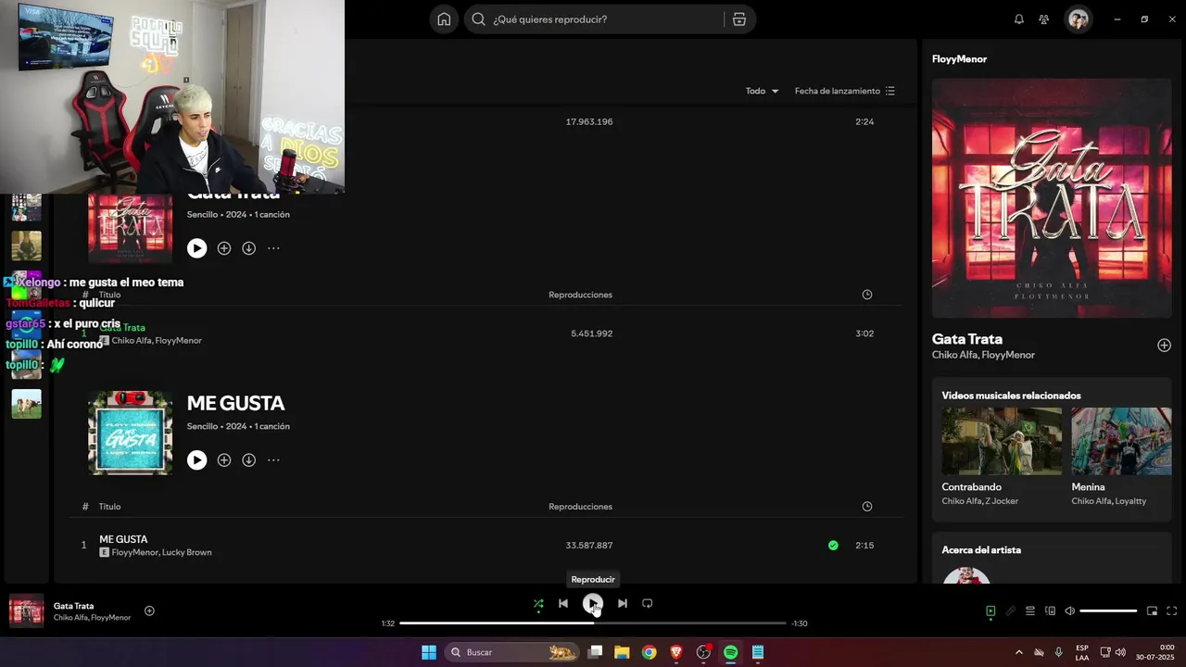Open the Gata Trata cover art in right panel
The image size is (1186, 667).
click(x=1052, y=198)
